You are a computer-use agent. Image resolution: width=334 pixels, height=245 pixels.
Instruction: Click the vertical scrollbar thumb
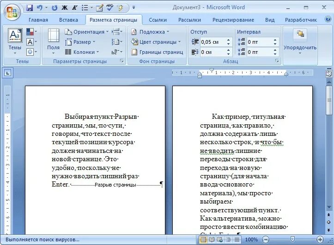(329, 101)
